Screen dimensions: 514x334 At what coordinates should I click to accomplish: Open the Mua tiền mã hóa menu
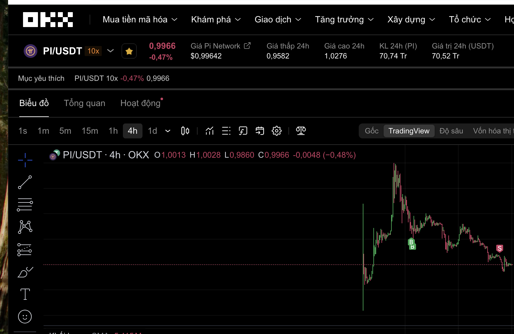coord(140,20)
